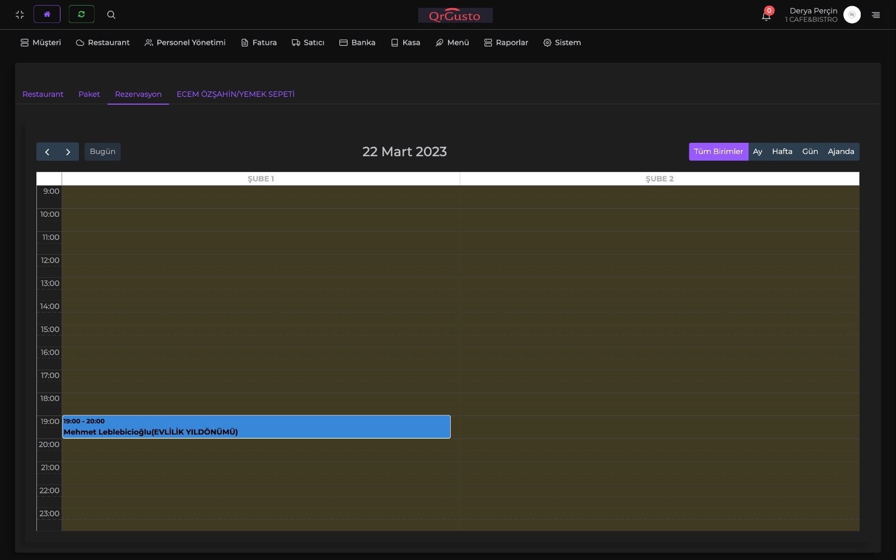This screenshot has width=896, height=560.
Task: Open the hamburger menu at top right
Action: [875, 15]
